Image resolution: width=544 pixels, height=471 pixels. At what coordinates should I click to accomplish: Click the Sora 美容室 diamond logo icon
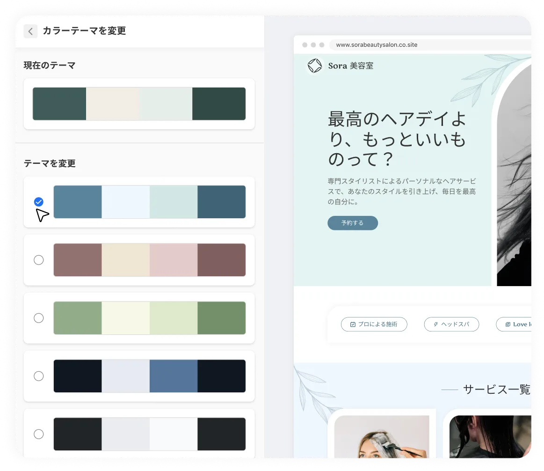pyautogui.click(x=314, y=66)
